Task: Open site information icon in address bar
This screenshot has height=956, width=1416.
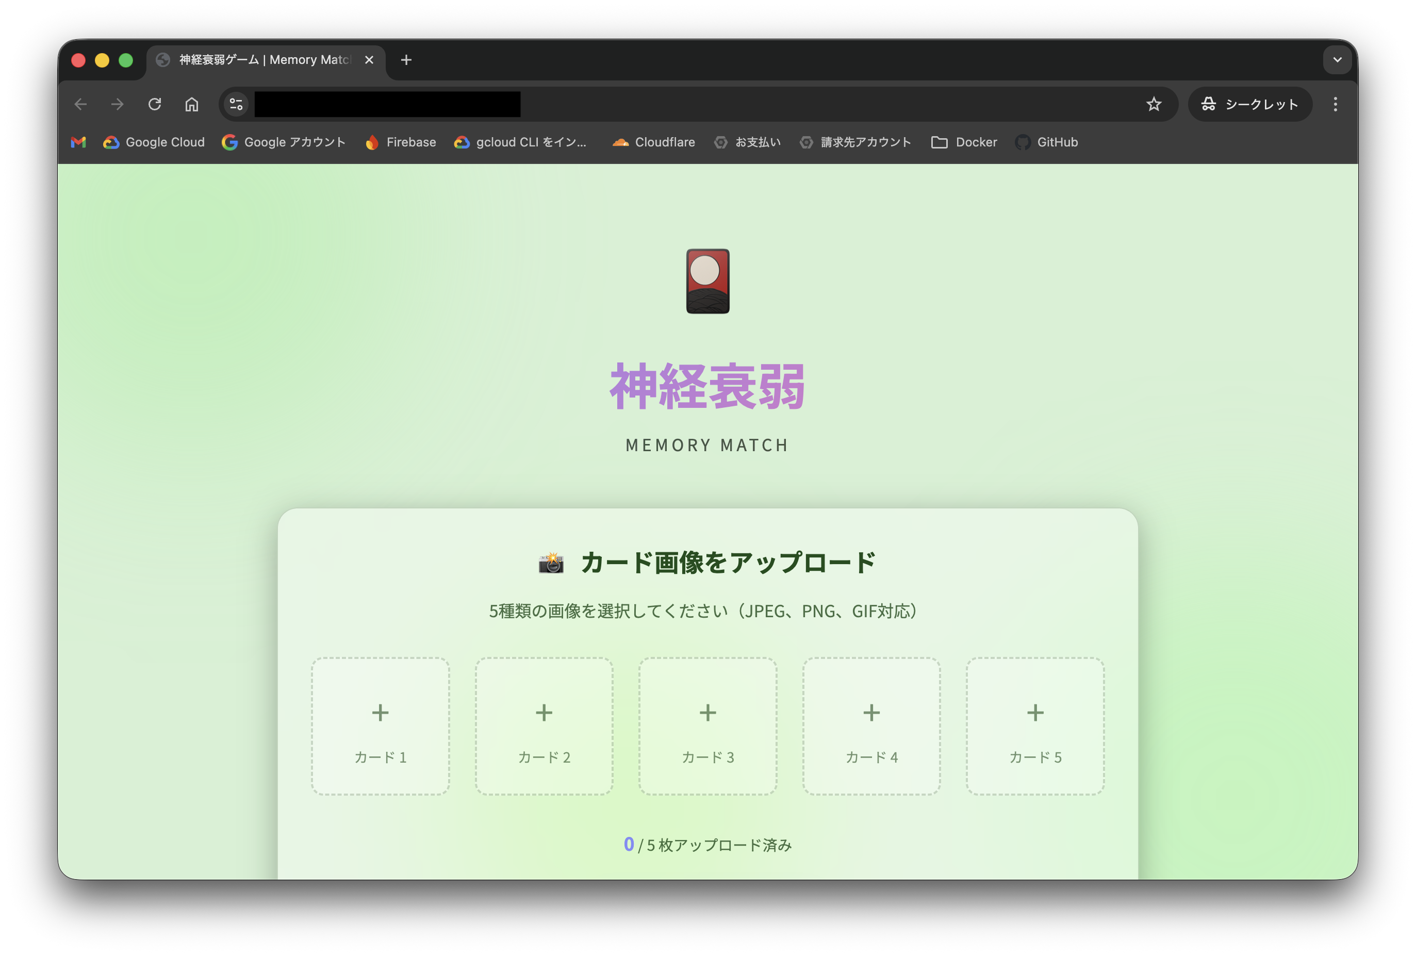Action: click(236, 104)
